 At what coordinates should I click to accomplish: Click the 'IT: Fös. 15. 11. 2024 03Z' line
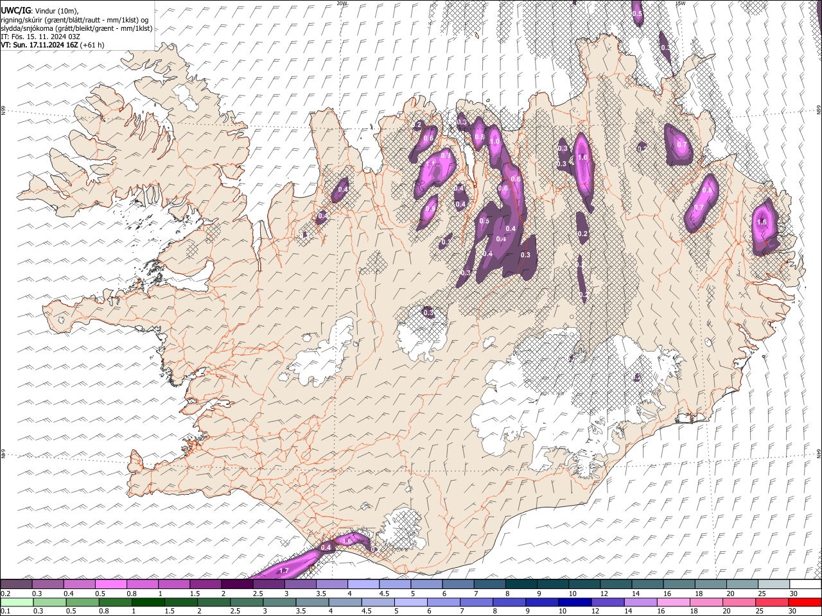pyautogui.click(x=40, y=37)
